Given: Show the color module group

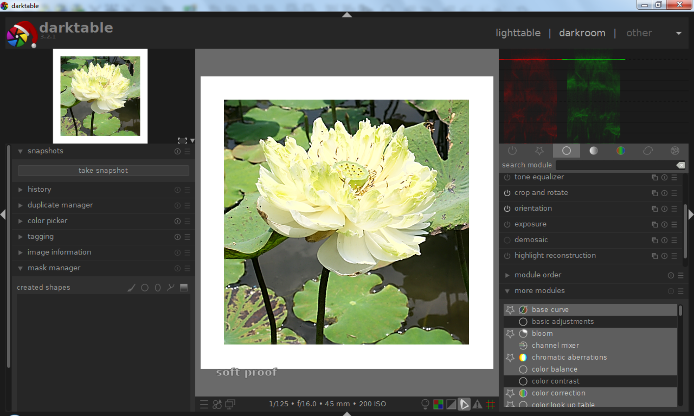Looking at the screenshot, I should [x=620, y=150].
